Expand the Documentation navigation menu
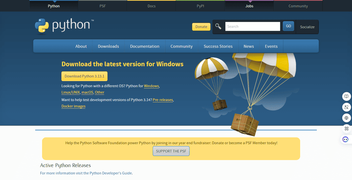Screen dimensions: 352x180 (145, 46)
